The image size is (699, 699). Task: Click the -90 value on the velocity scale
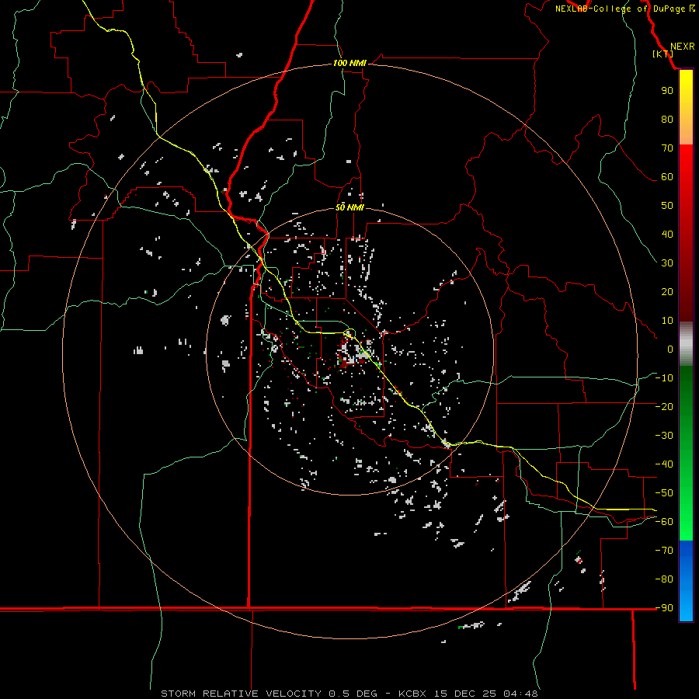(664, 608)
